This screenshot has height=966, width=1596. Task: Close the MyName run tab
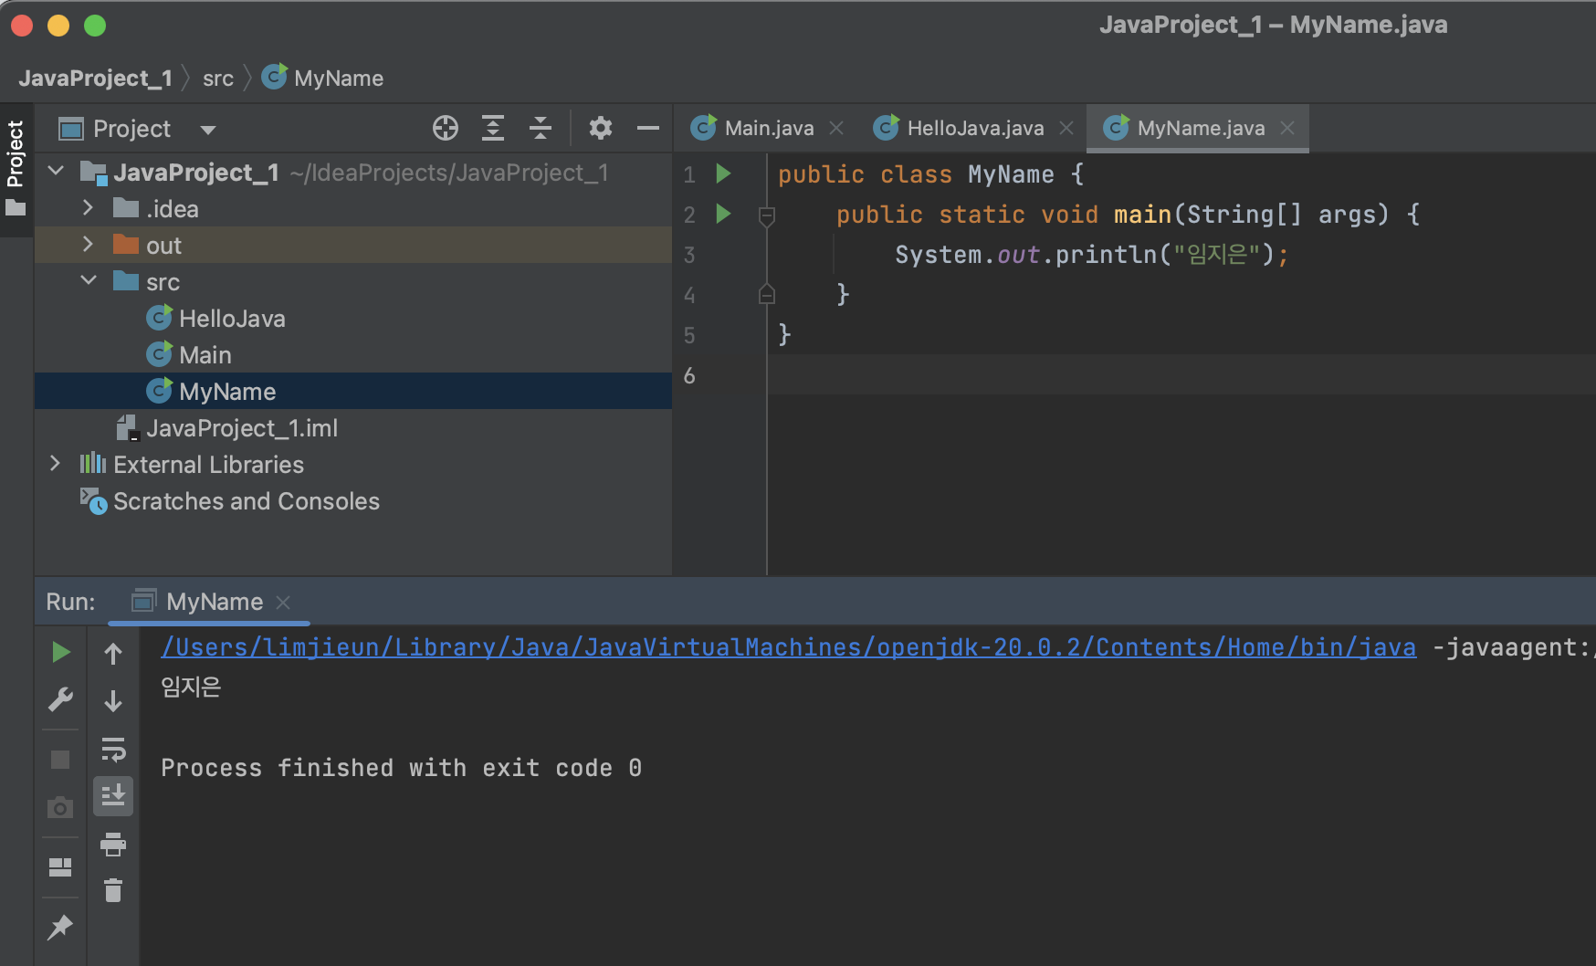point(283,603)
